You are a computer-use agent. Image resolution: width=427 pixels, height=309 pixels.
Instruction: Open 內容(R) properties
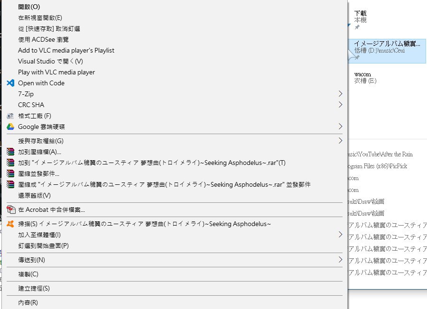tap(174, 302)
